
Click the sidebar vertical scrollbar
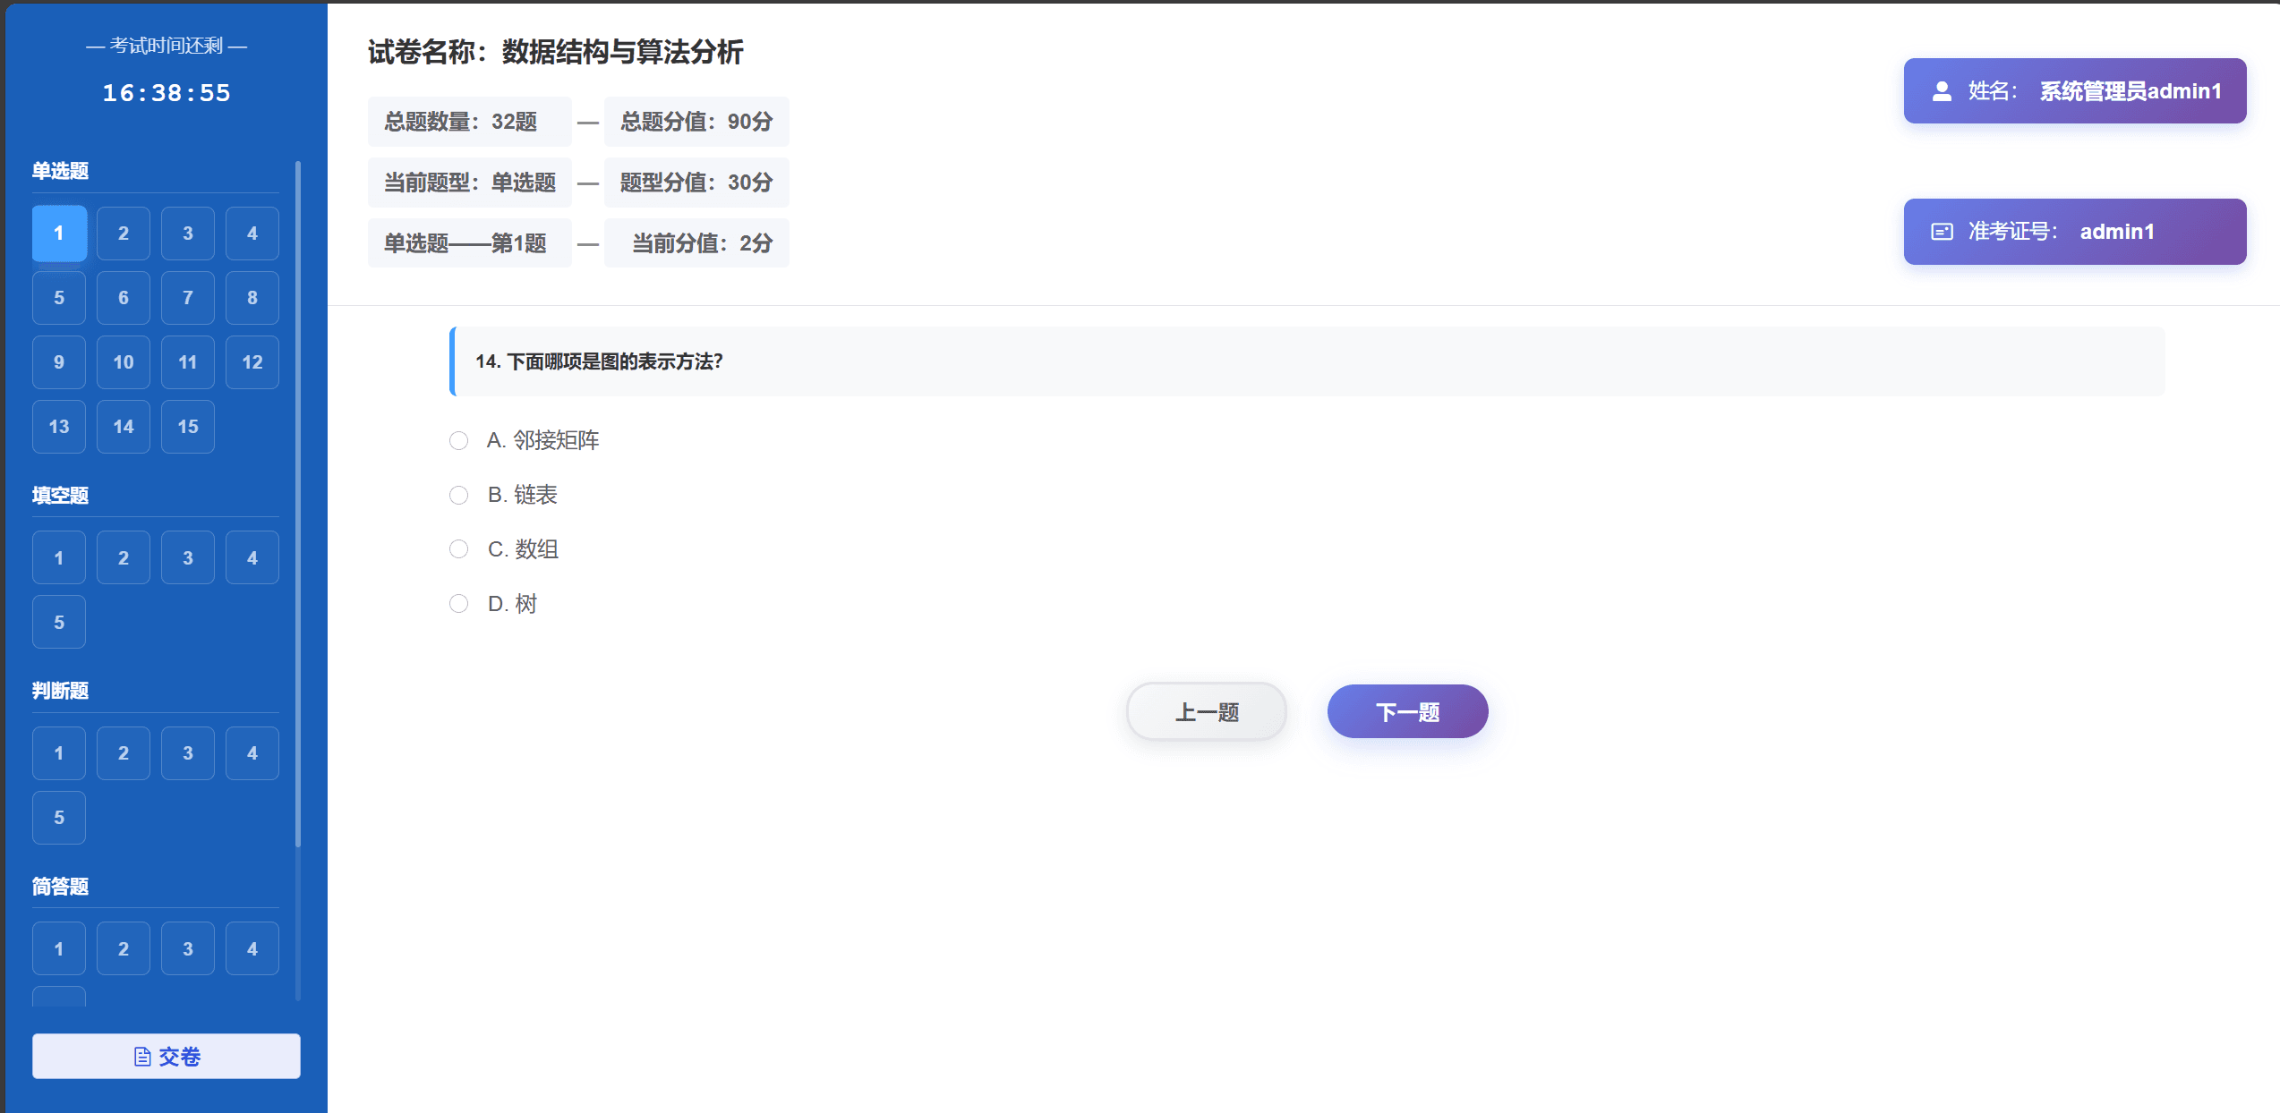click(x=298, y=501)
